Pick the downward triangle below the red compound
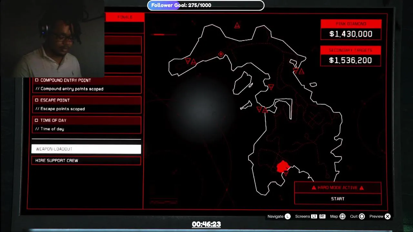 pos(286,174)
